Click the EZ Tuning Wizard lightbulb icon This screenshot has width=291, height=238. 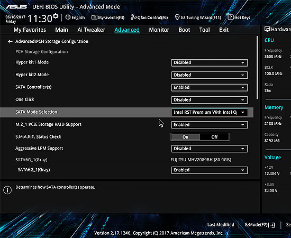177,17
